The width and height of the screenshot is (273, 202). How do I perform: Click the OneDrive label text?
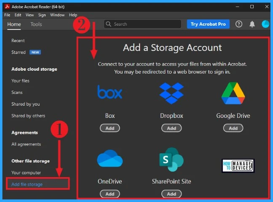(110, 181)
